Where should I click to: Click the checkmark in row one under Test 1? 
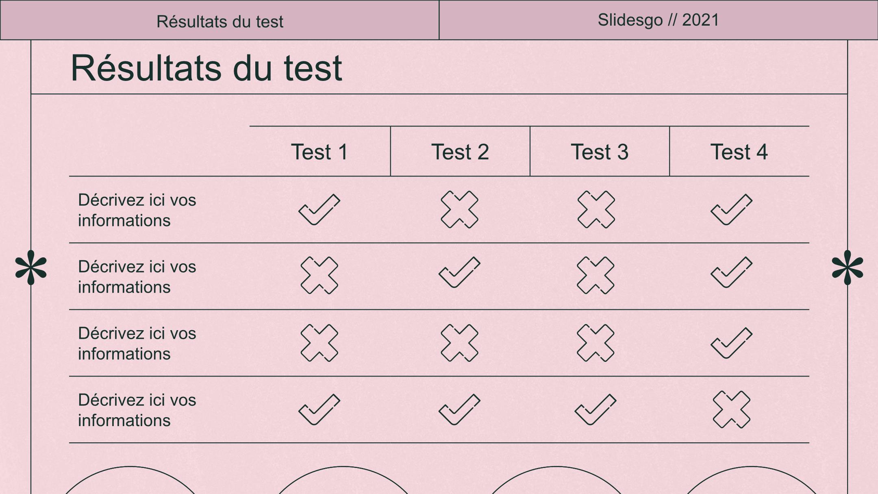319,209
